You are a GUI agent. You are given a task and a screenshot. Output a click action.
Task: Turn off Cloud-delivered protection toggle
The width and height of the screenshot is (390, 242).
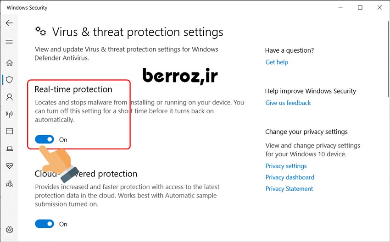(x=45, y=224)
